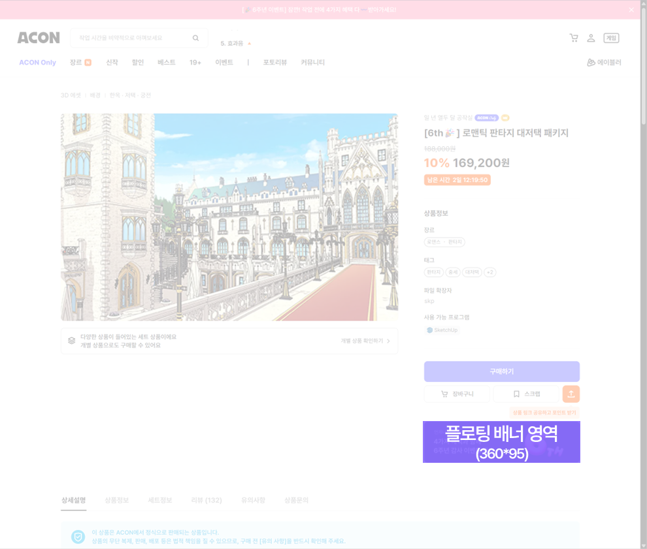
Task: Switch to the 유의사항 tab
Action: coord(253,500)
